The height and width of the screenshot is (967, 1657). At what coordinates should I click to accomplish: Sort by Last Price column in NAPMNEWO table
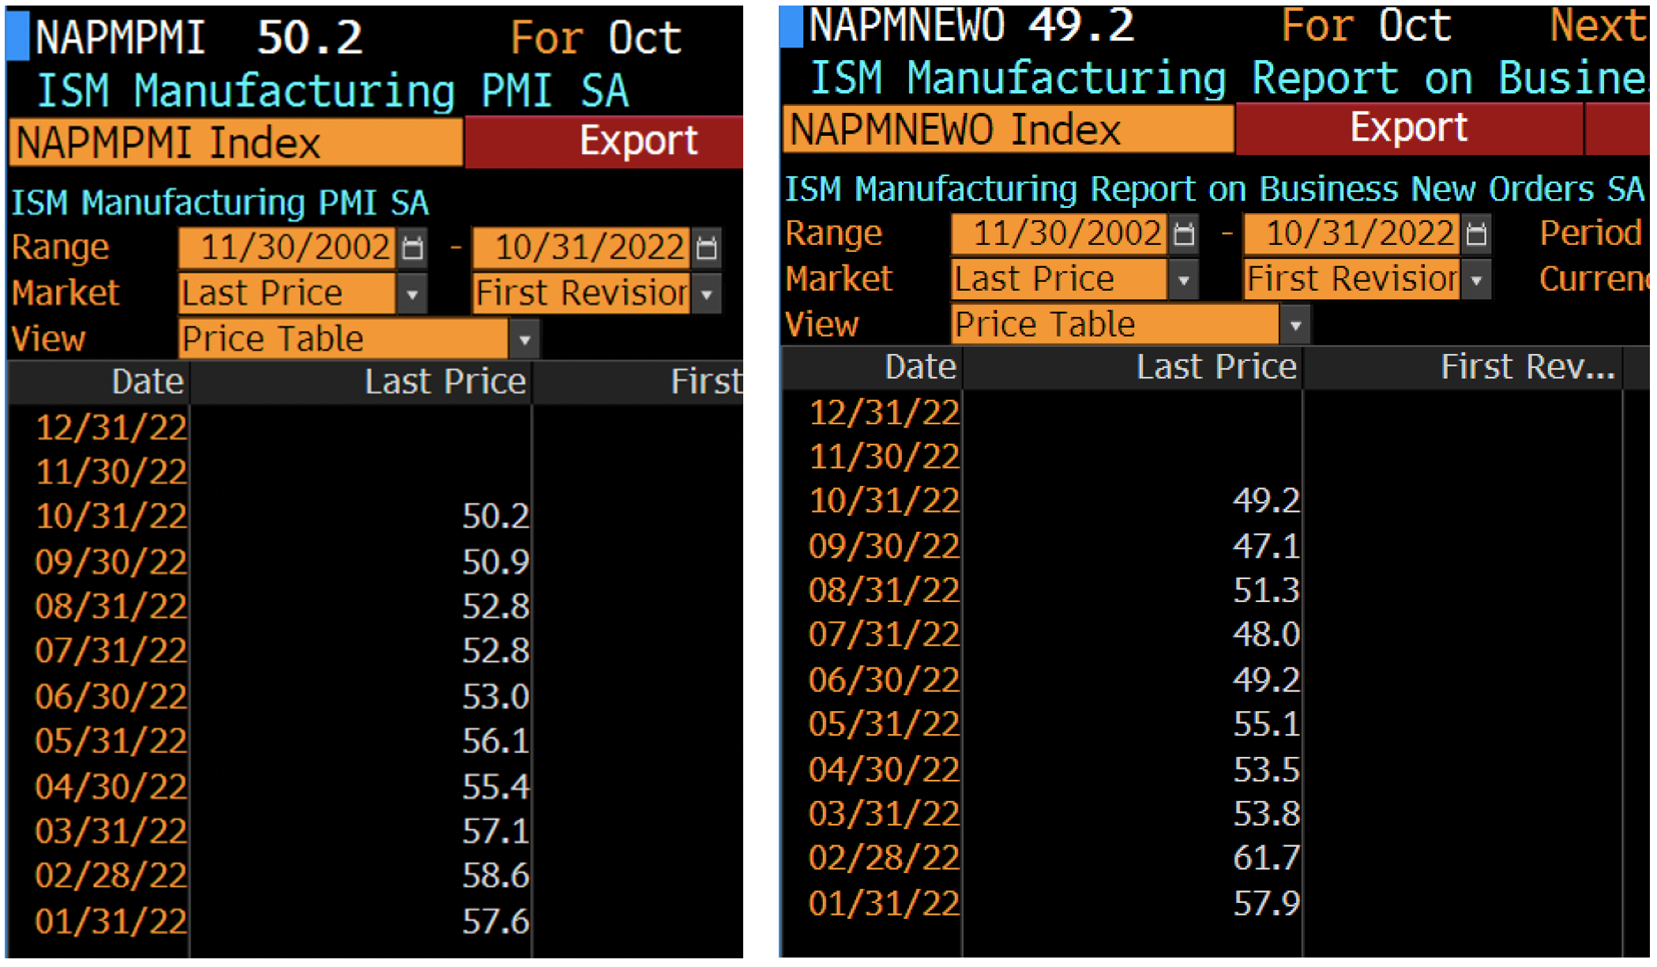coord(1133,368)
